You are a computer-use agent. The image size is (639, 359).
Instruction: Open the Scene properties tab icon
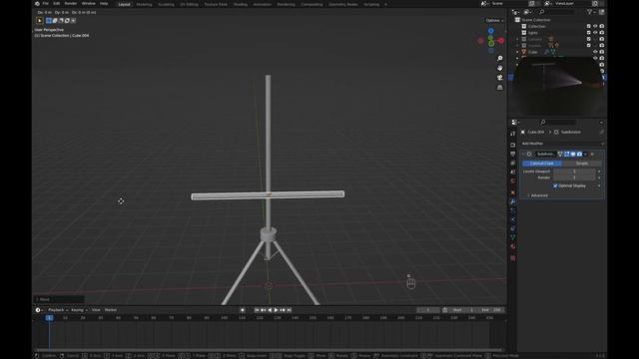(512, 172)
